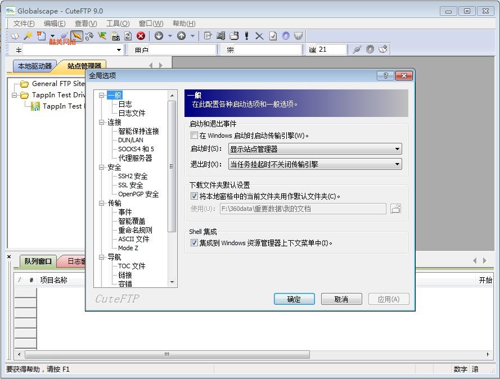
Task: Click the exclamation mark properties icon
Action: (246, 36)
